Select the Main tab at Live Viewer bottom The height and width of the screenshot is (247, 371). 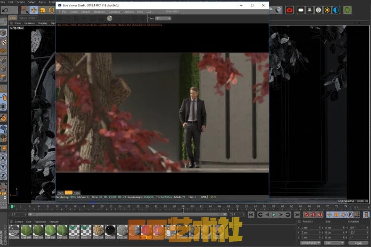coord(61,193)
